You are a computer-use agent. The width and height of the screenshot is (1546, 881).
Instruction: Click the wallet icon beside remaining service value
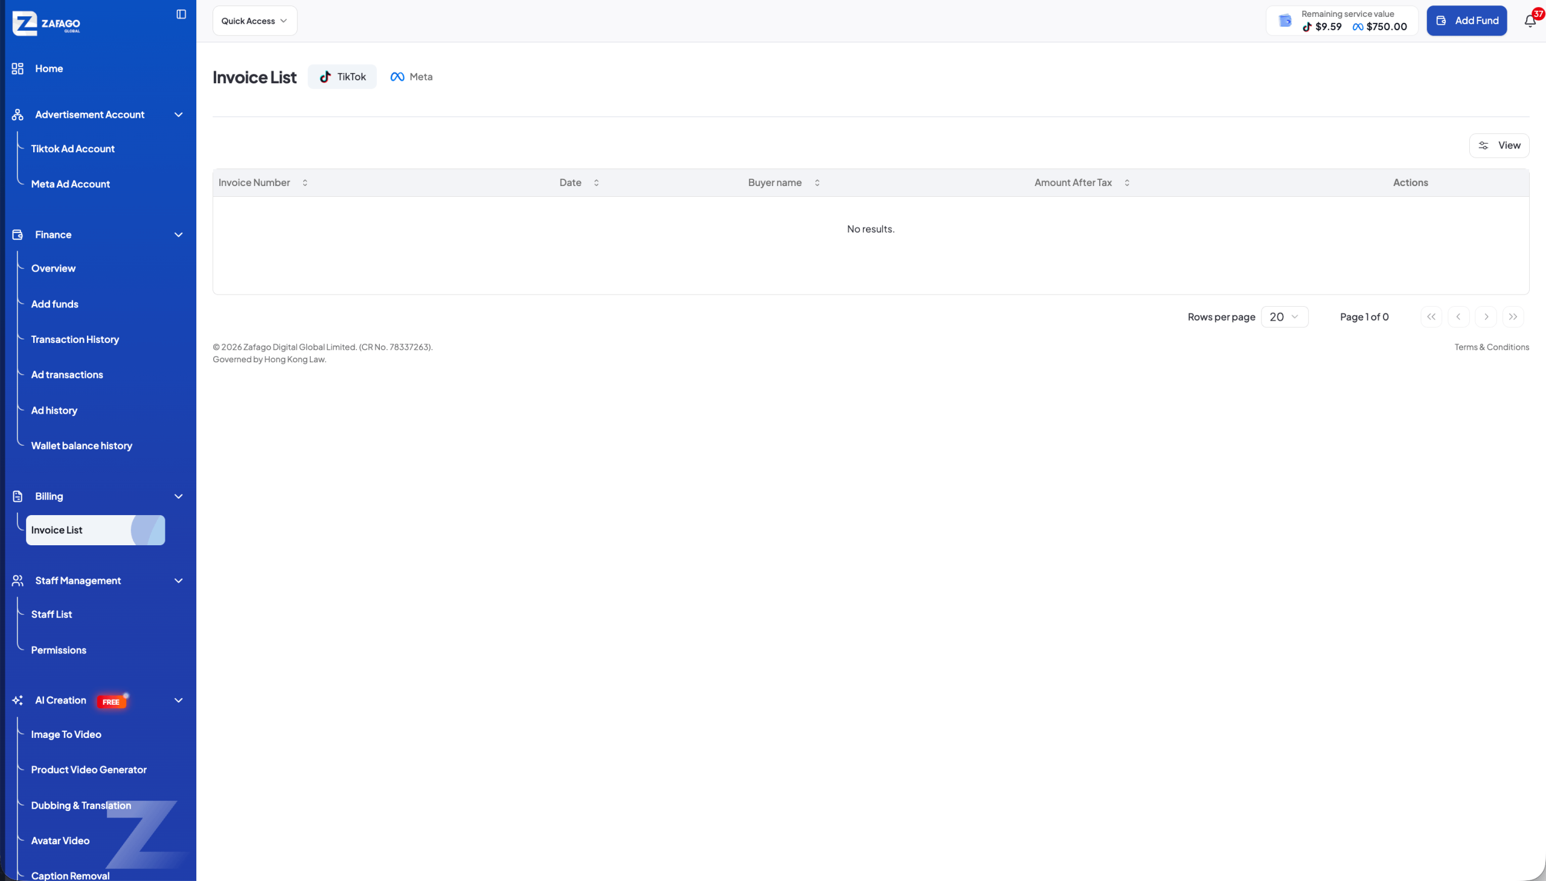click(1285, 21)
